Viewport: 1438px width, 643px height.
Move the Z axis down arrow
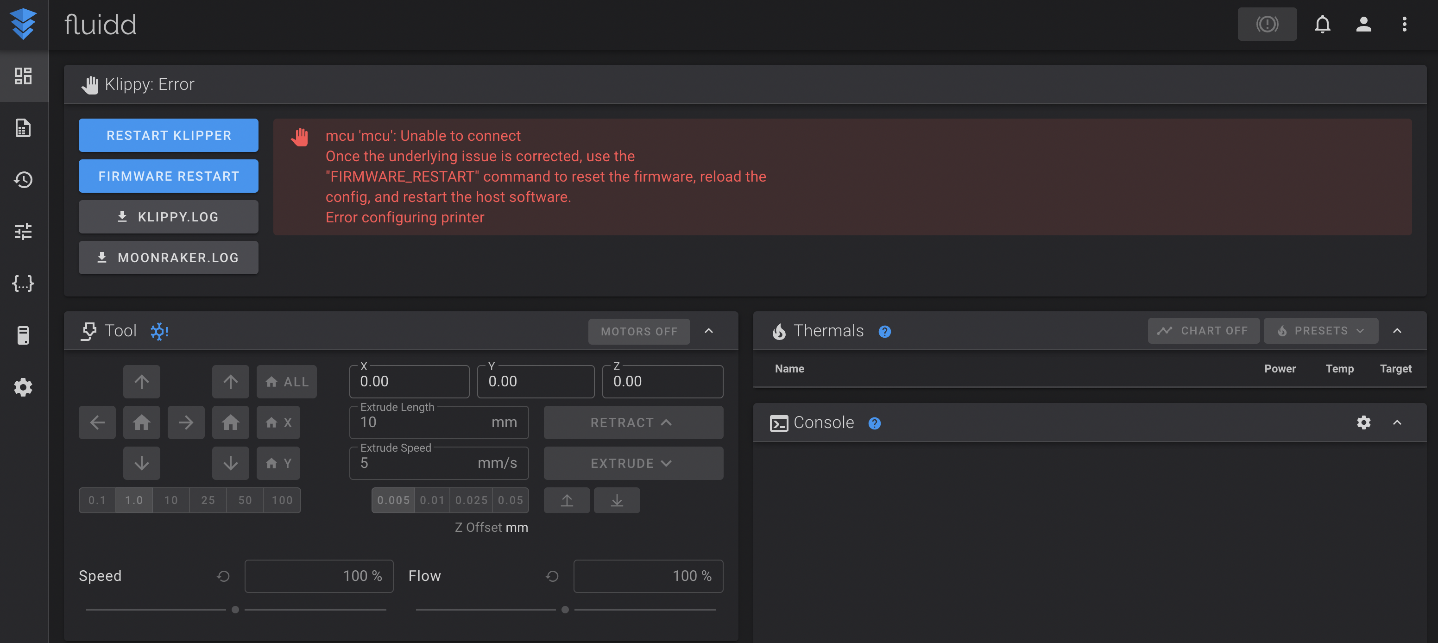231,463
